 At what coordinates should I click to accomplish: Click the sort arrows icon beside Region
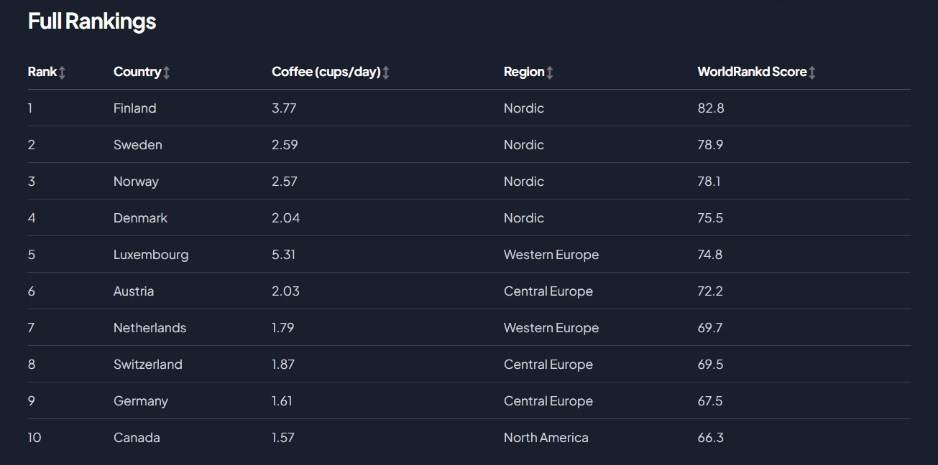[x=550, y=72]
